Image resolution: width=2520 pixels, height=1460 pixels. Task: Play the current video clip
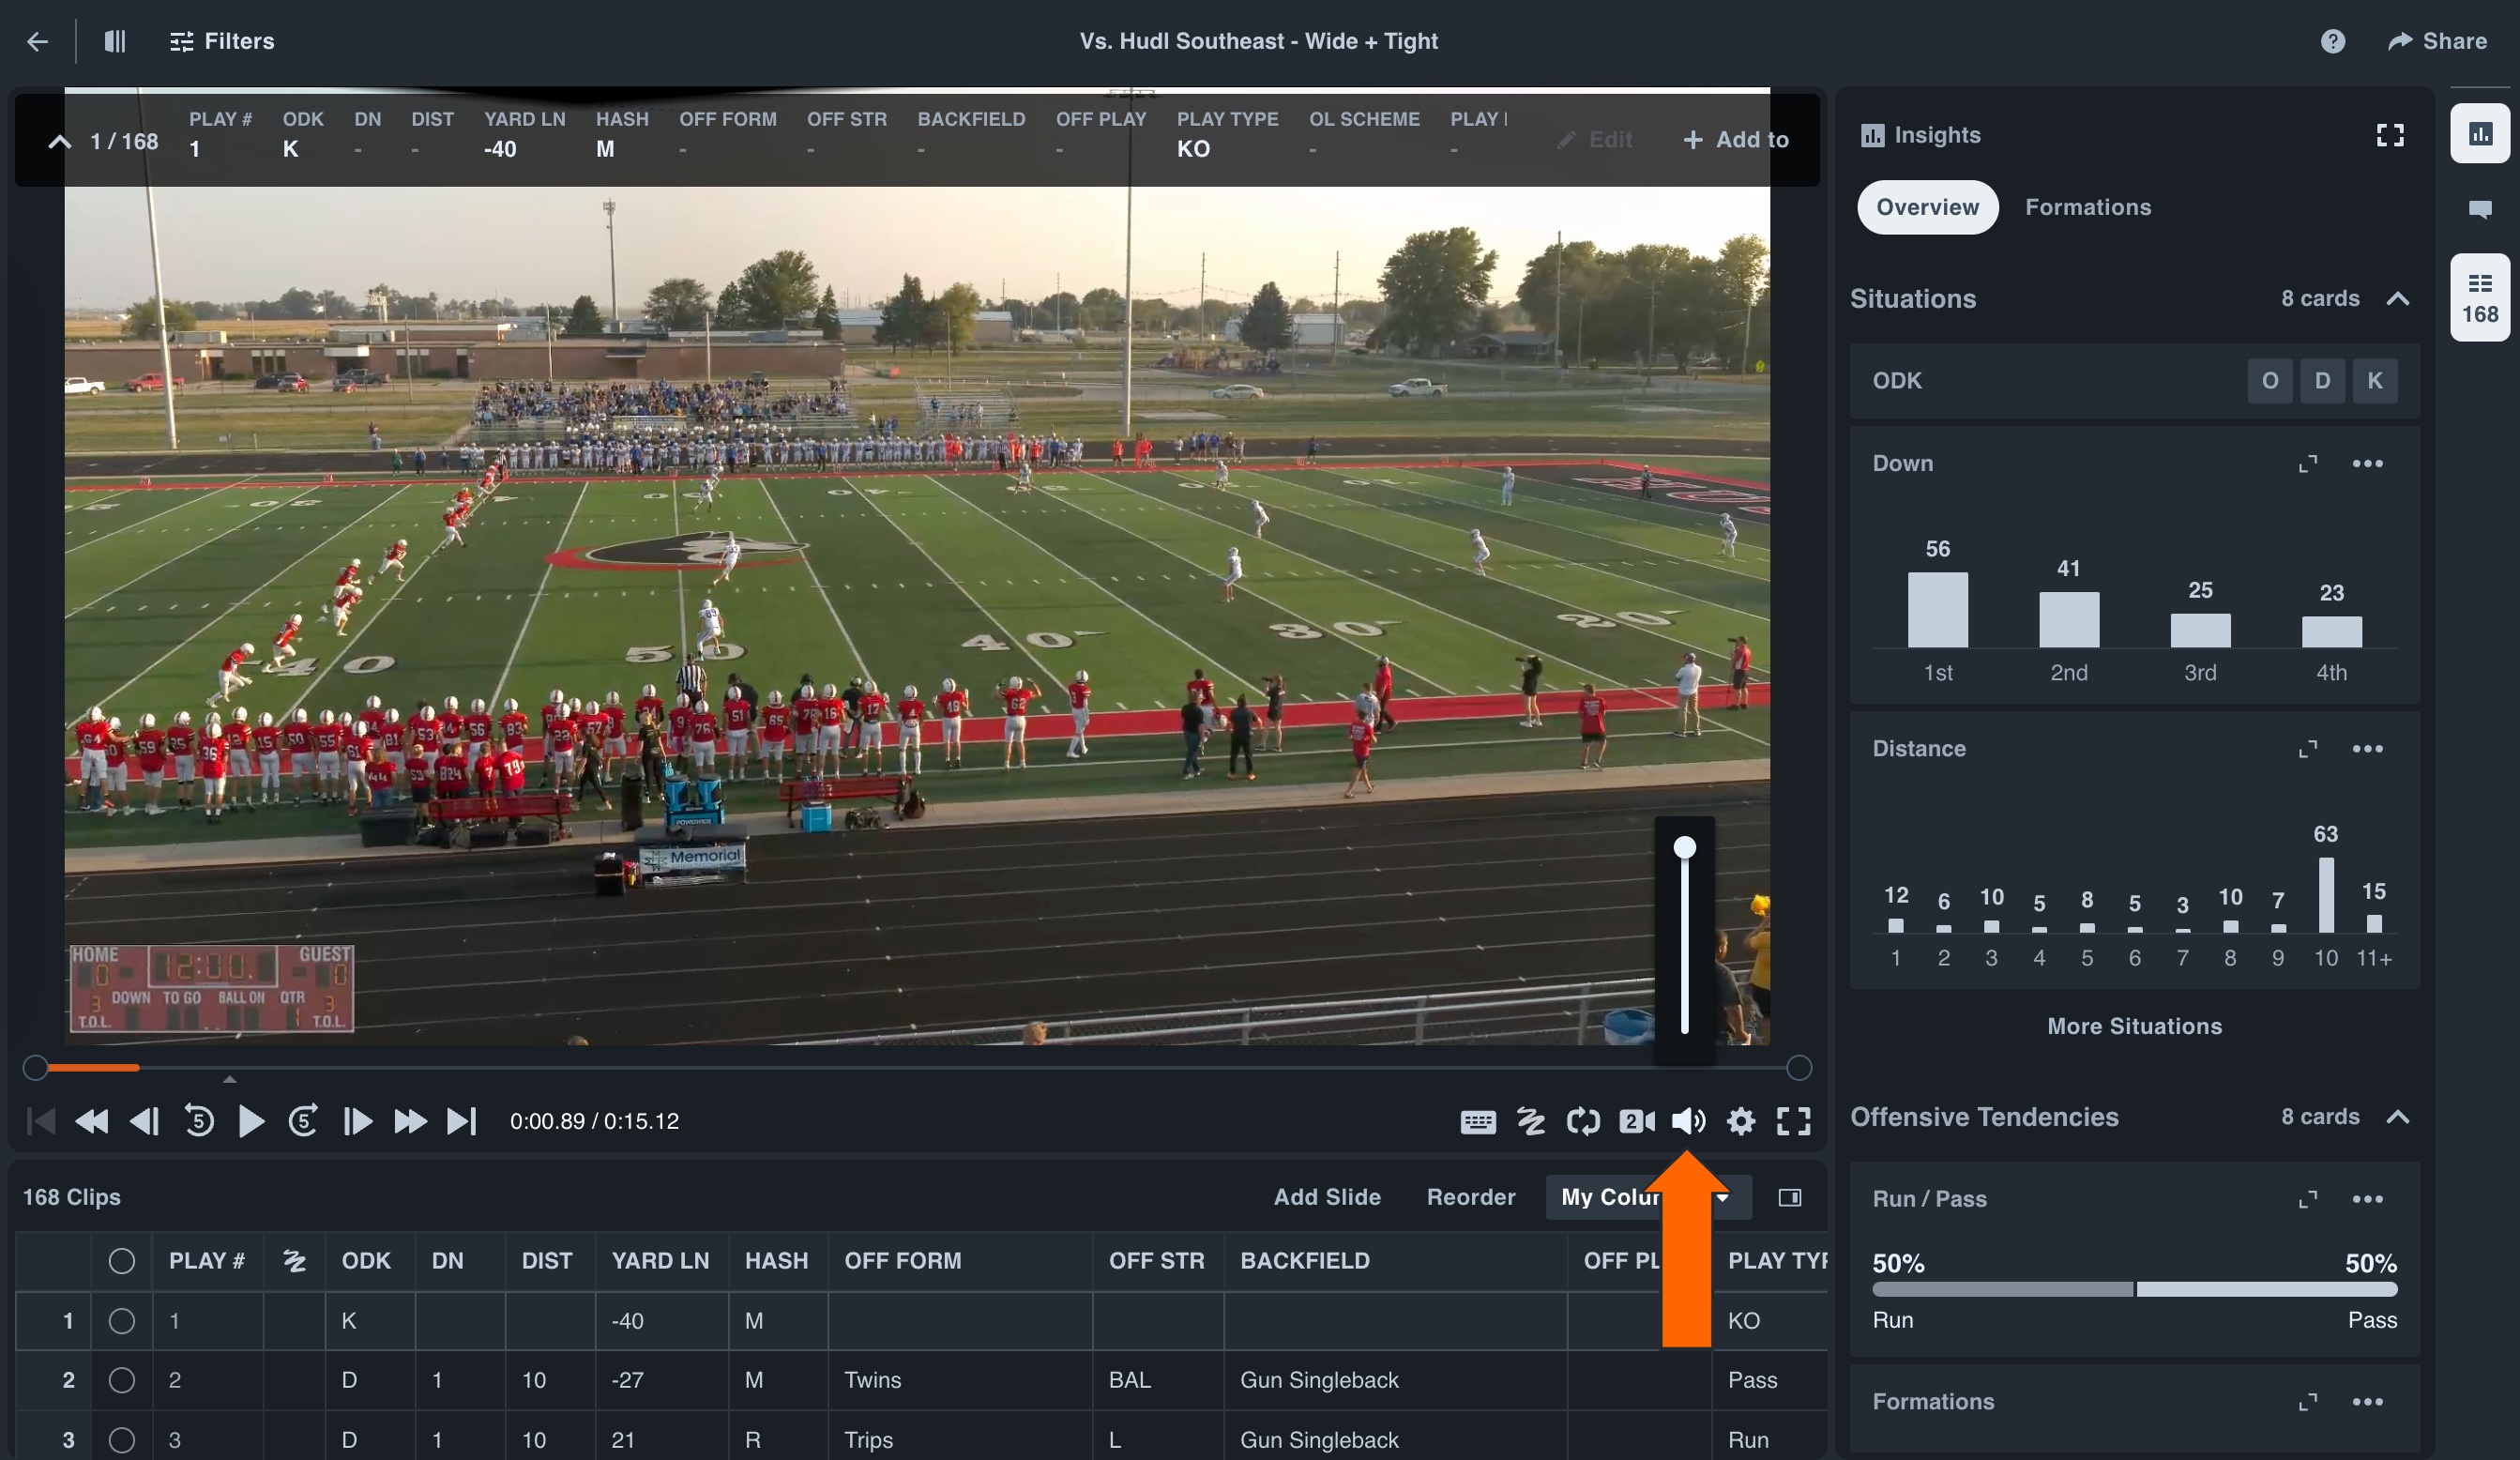[x=252, y=1121]
